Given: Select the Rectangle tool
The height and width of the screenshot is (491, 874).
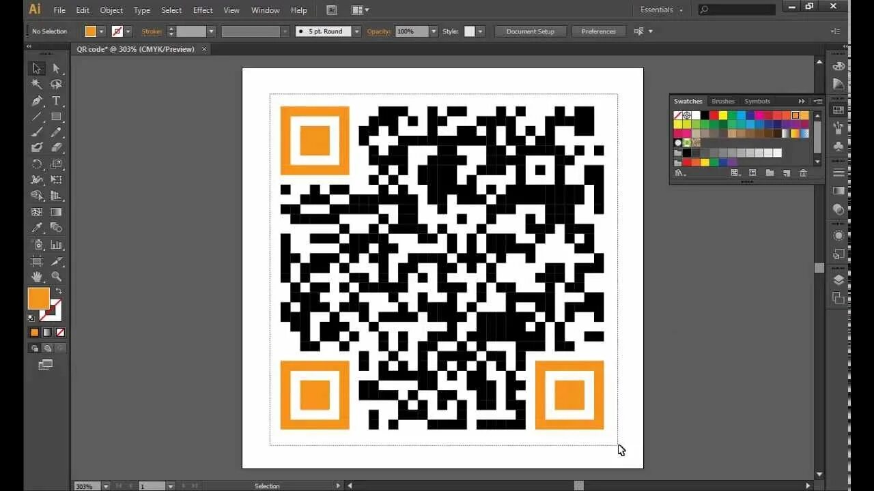Looking at the screenshot, I should click(57, 117).
